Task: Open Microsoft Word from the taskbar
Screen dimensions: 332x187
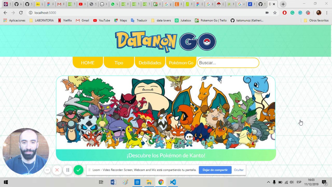Action: point(113,182)
